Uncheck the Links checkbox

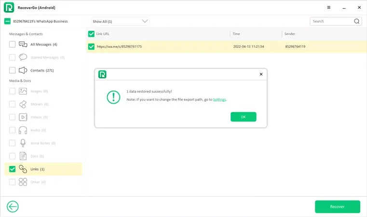12,169
